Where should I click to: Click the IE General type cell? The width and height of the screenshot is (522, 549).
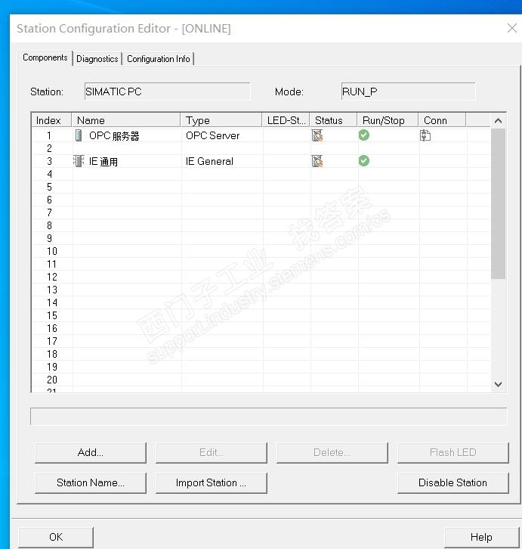(x=222, y=161)
